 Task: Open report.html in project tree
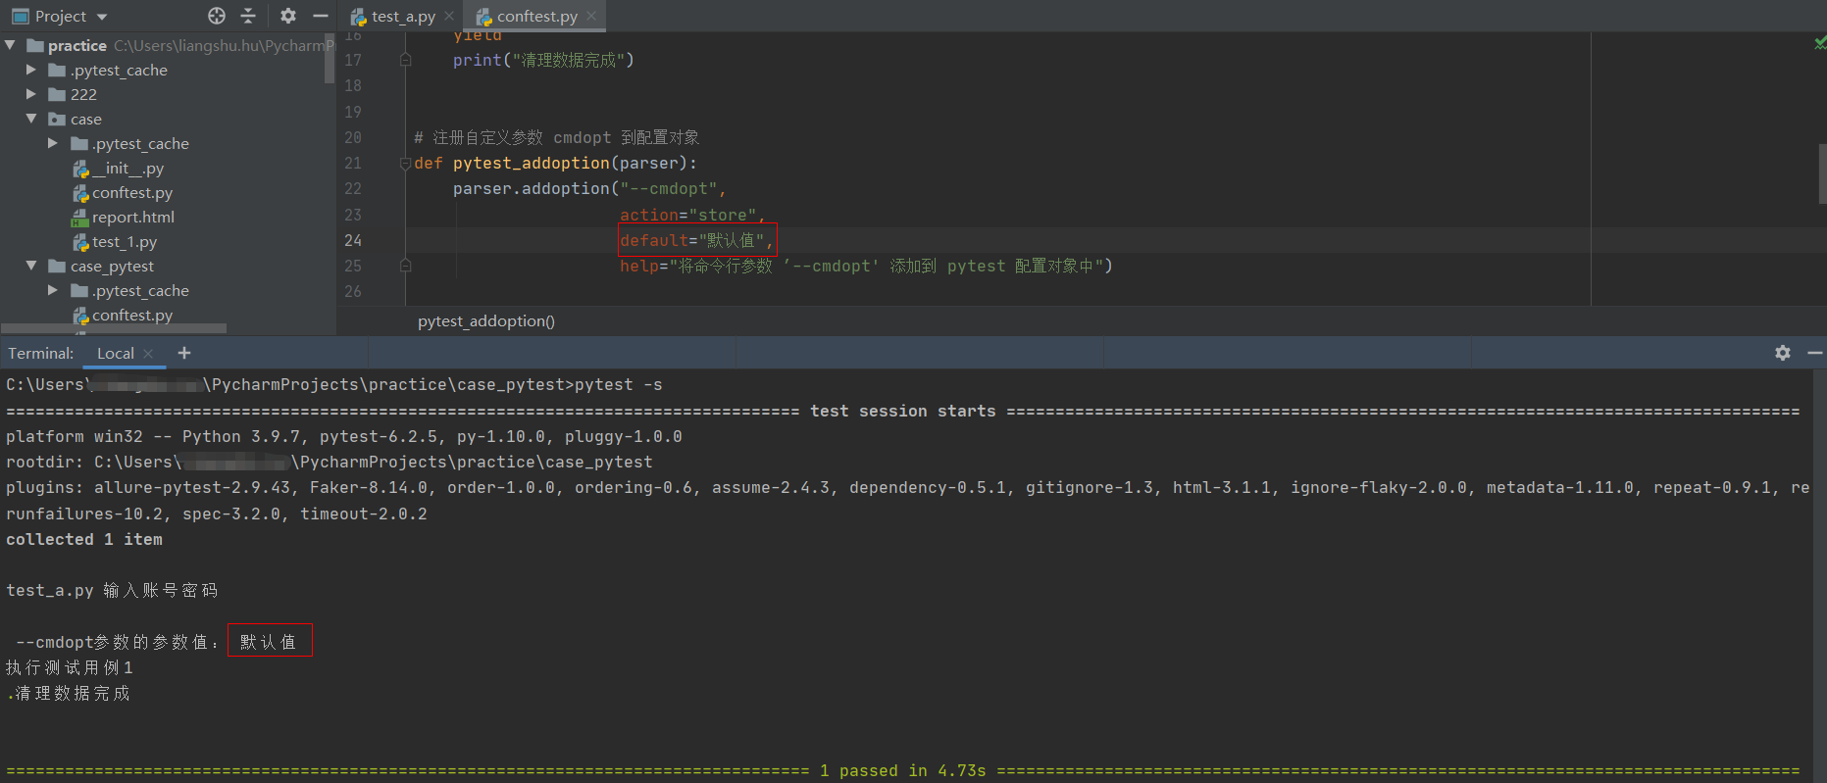(x=133, y=217)
